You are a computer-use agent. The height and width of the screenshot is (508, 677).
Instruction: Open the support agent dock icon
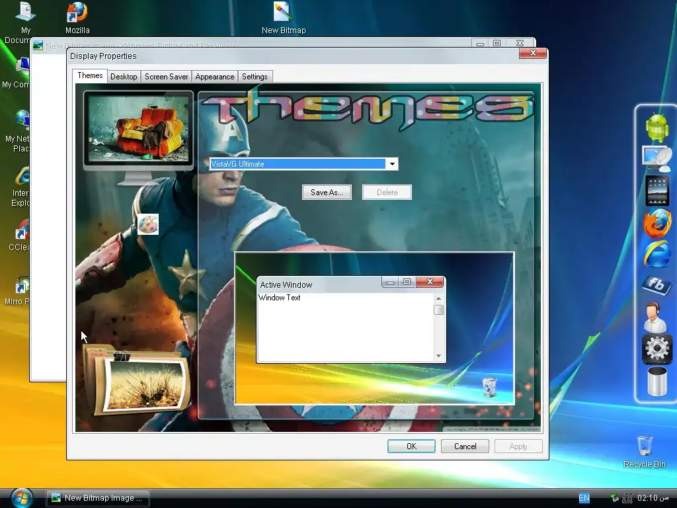(655, 317)
